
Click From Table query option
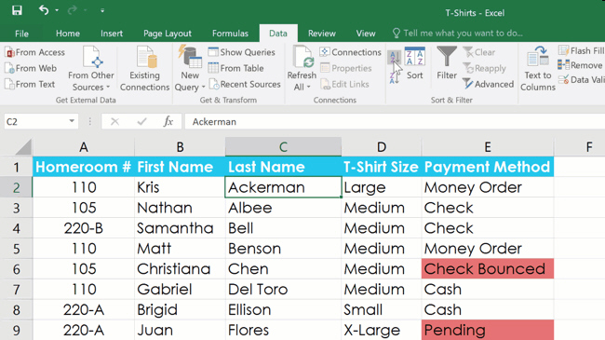point(235,68)
